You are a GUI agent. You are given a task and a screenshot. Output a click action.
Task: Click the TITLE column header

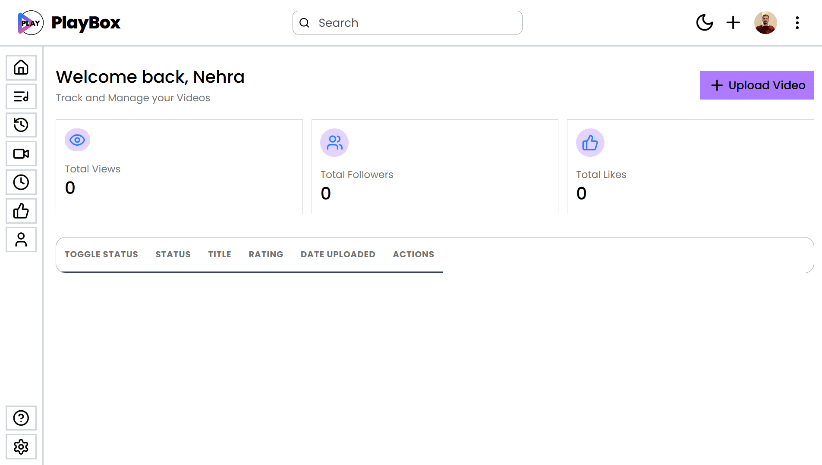coord(220,254)
